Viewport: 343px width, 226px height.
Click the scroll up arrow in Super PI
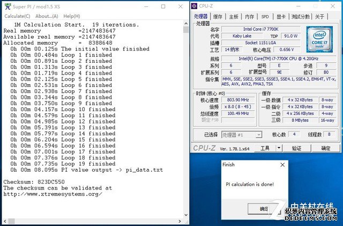tap(186, 23)
